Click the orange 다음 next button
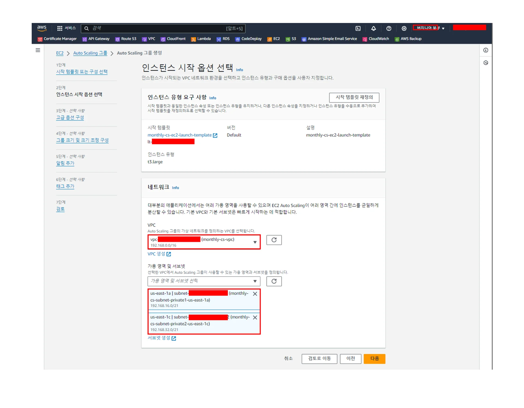Viewport: 524px width, 408px height. click(x=374, y=359)
